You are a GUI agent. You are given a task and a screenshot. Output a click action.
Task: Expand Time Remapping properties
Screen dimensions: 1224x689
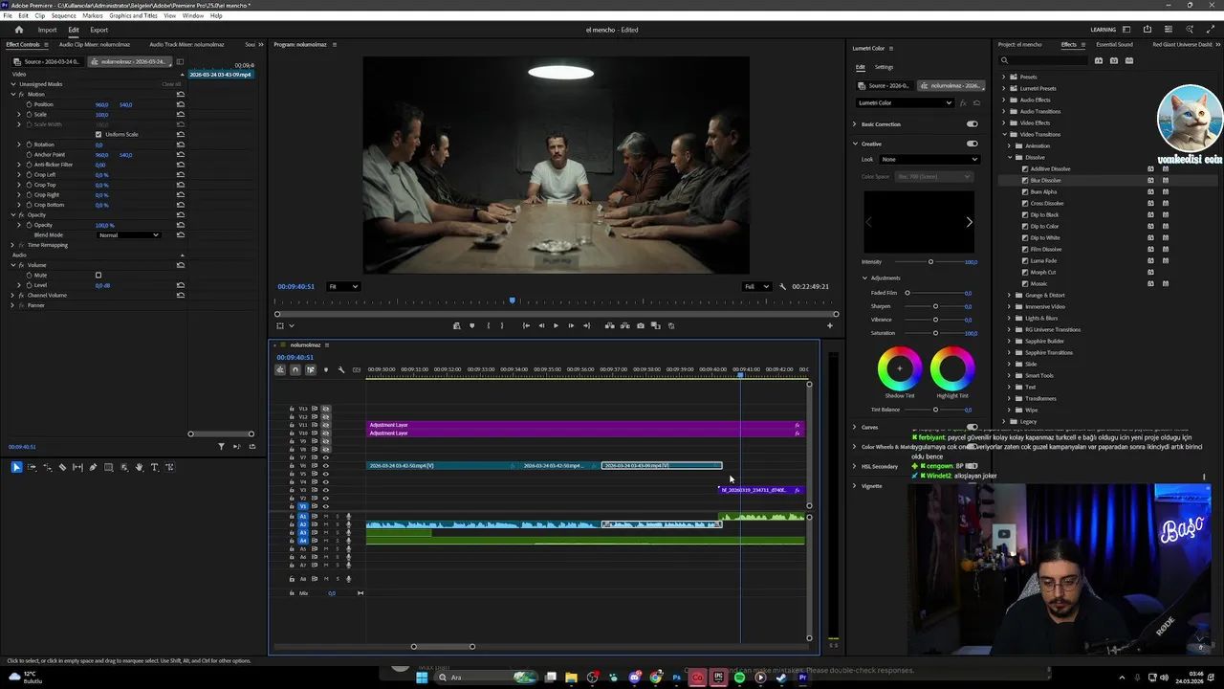[12, 245]
